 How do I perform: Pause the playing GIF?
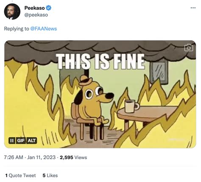tap(12, 140)
